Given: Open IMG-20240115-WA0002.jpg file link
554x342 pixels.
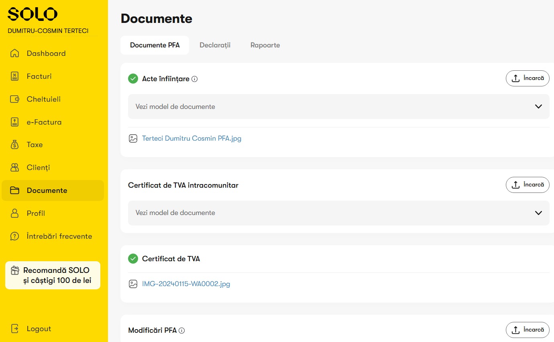Looking at the screenshot, I should 186,284.
